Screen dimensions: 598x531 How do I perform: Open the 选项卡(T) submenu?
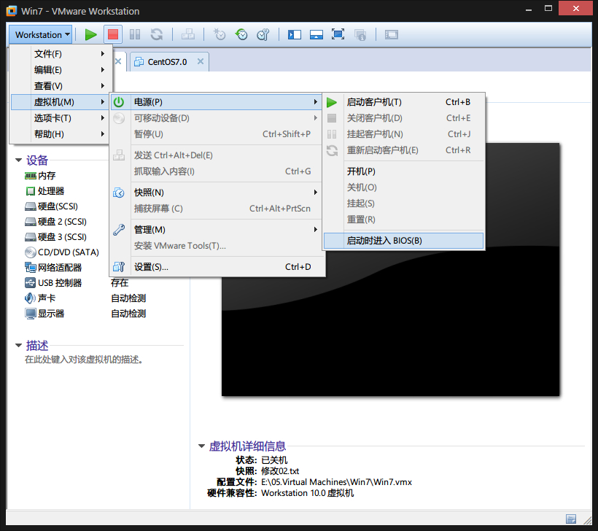[x=61, y=118]
